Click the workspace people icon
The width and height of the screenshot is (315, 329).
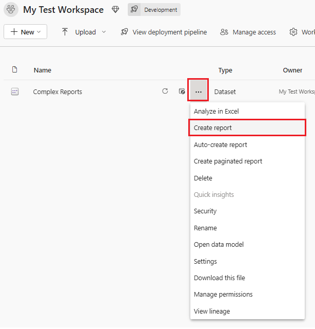pos(11,10)
